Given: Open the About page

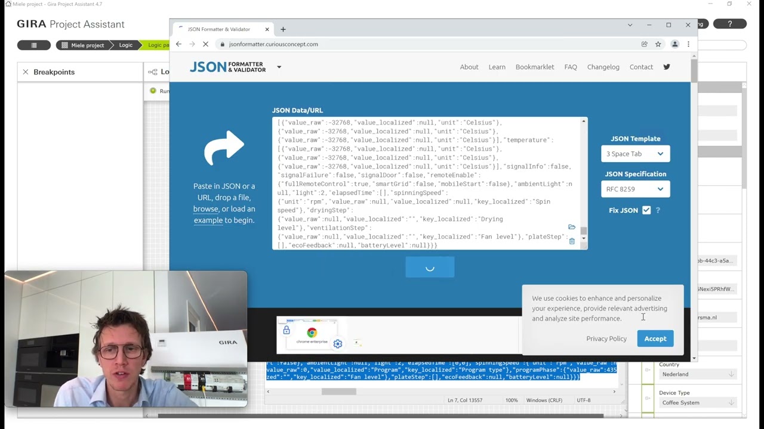Looking at the screenshot, I should coord(469,67).
